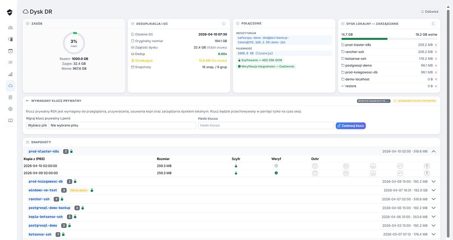This screenshot has height=240, width=453.
Task: Click the Zastosuj klucz button
Action: pos(351,126)
